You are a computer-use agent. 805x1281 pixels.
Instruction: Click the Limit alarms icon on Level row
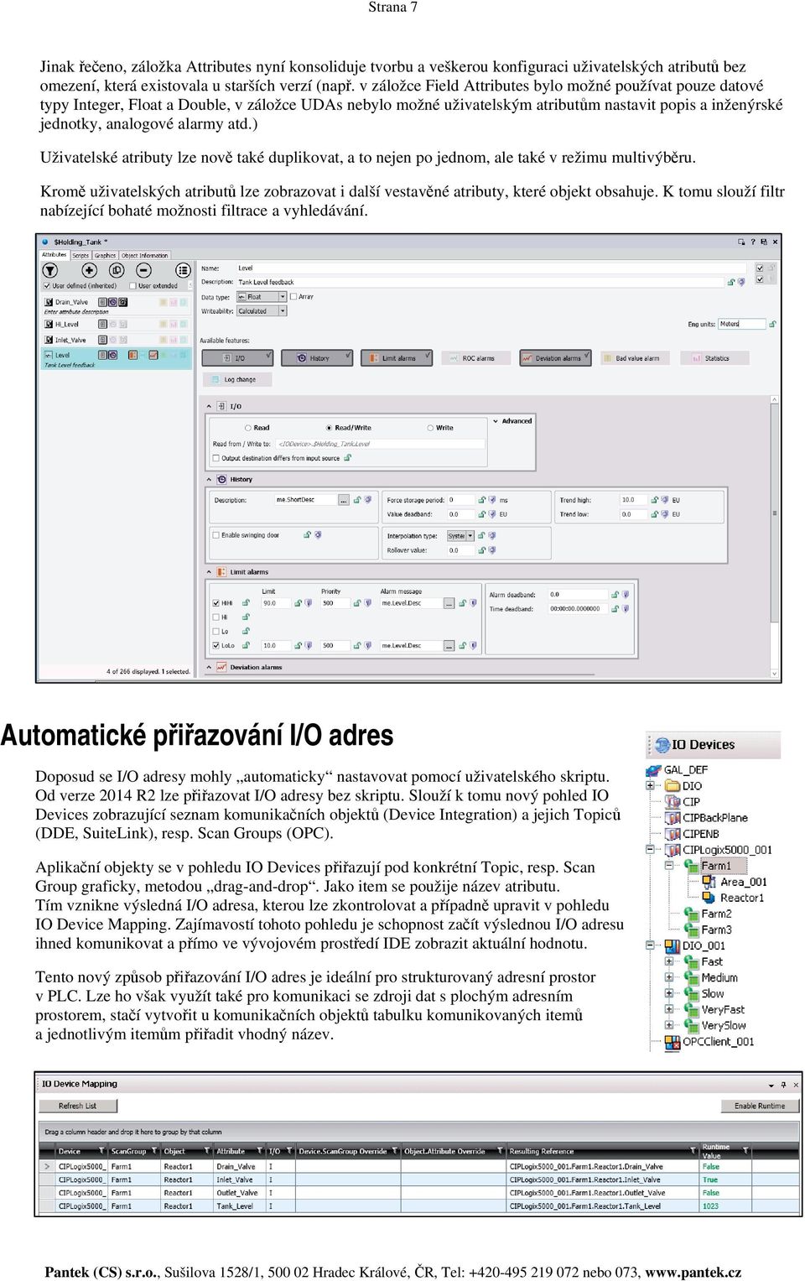pos(132,356)
